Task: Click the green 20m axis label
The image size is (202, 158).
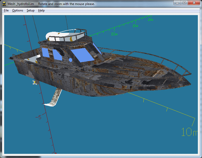Action: pyautogui.click(x=150, y=20)
